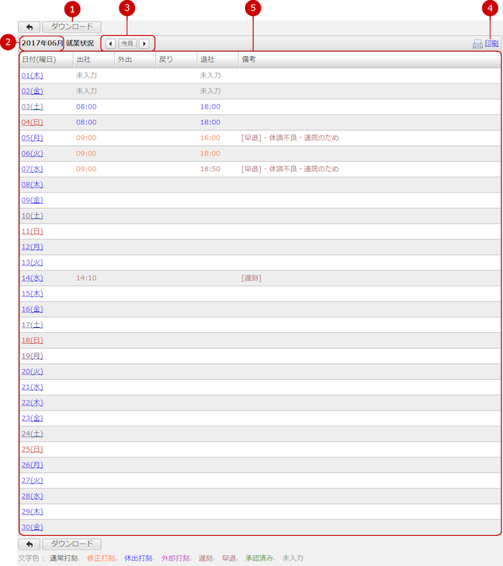503x566 pixels.
Task: Click the bottom back arrow button
Action: click(x=30, y=544)
